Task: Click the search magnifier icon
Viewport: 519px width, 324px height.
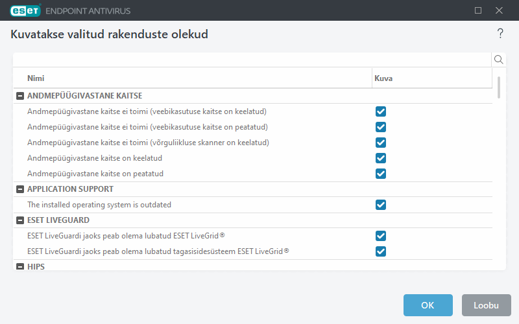Action: click(499, 60)
